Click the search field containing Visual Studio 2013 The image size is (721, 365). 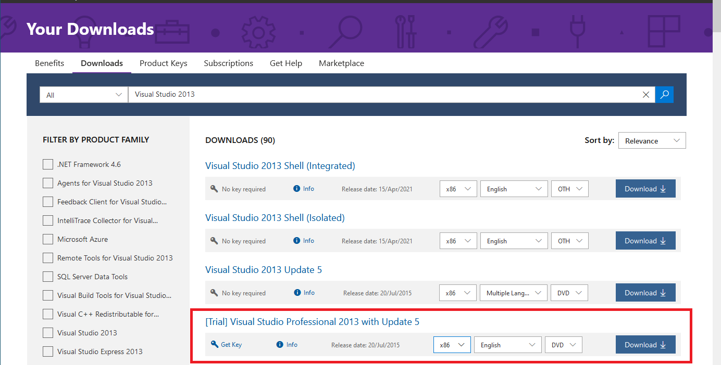coord(384,95)
